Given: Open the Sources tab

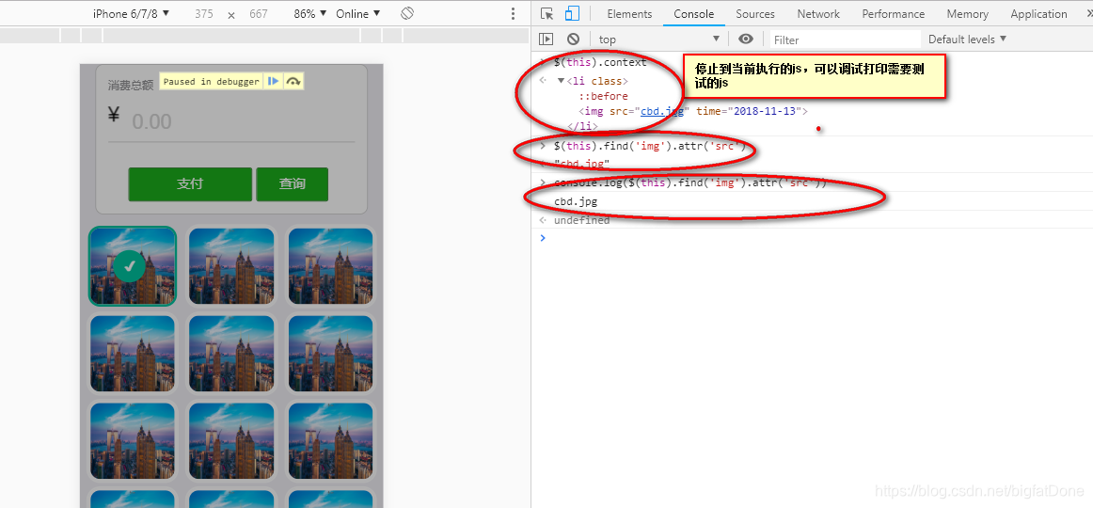Looking at the screenshot, I should [755, 14].
